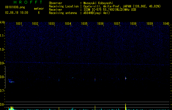This screenshot has height=110, width=172.
Task: Click the 1031 time axis label
Action: click(19, 24)
